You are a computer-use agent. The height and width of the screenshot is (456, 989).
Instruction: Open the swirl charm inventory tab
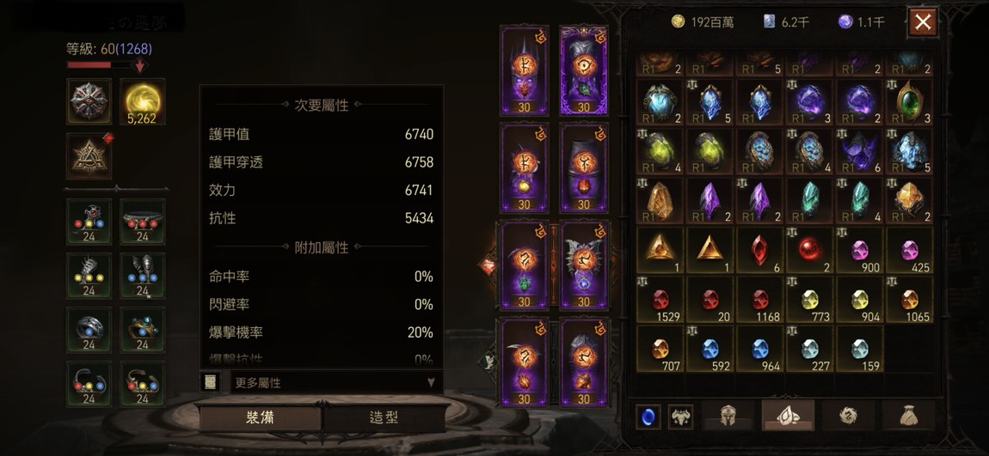848,416
